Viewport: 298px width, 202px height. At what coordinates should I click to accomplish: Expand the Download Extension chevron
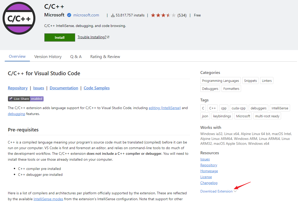[235, 191]
